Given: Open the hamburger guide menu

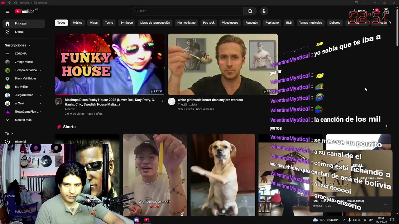Looking at the screenshot, I should point(7,11).
